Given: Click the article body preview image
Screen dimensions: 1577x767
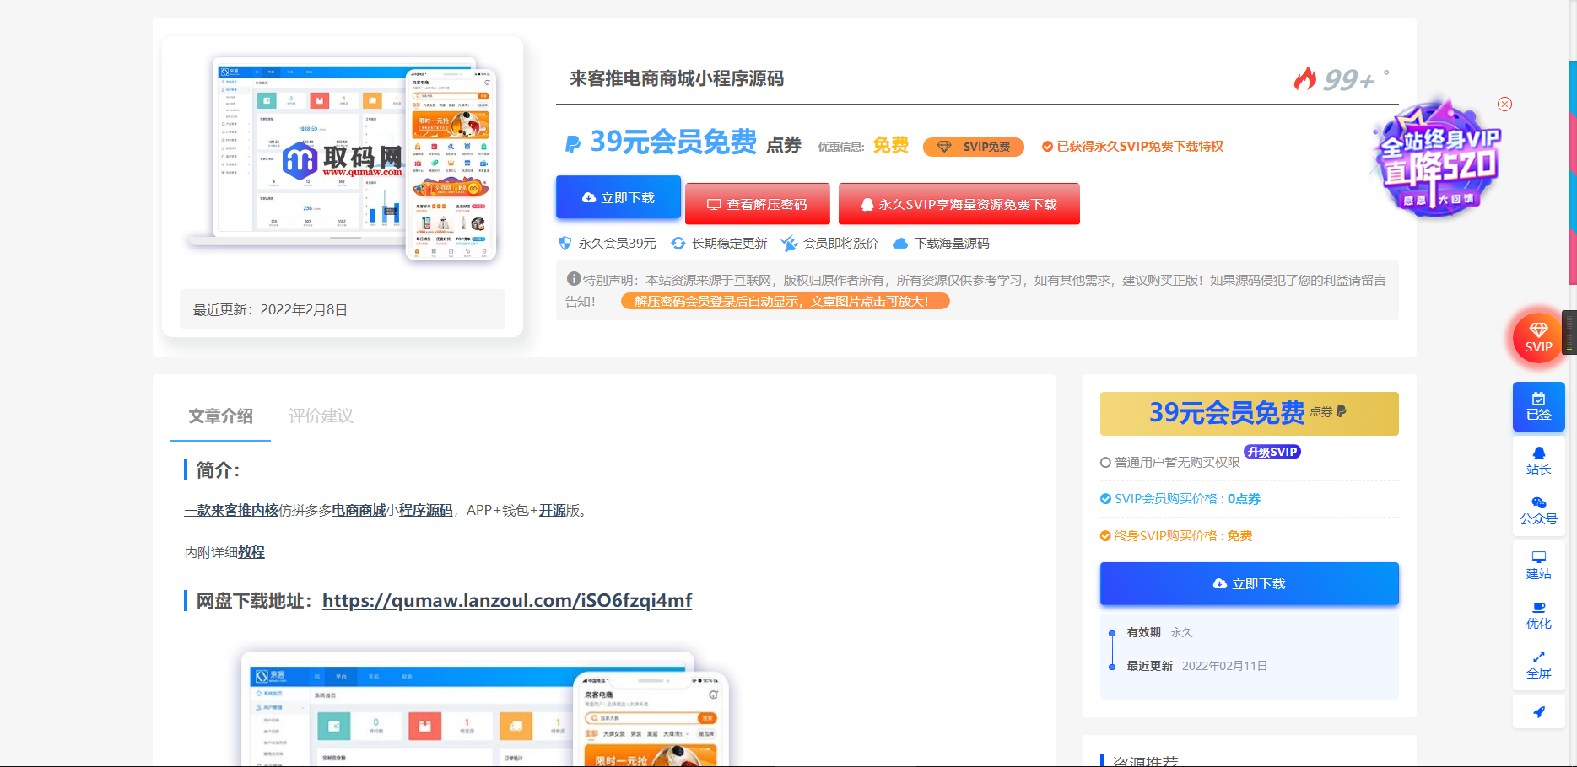Looking at the screenshot, I should click(483, 708).
